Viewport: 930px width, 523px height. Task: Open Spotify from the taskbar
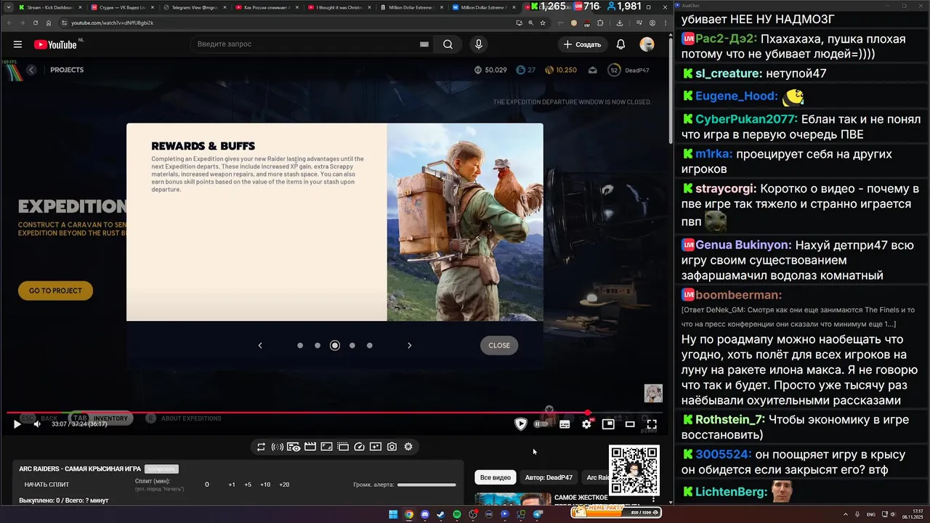click(457, 514)
